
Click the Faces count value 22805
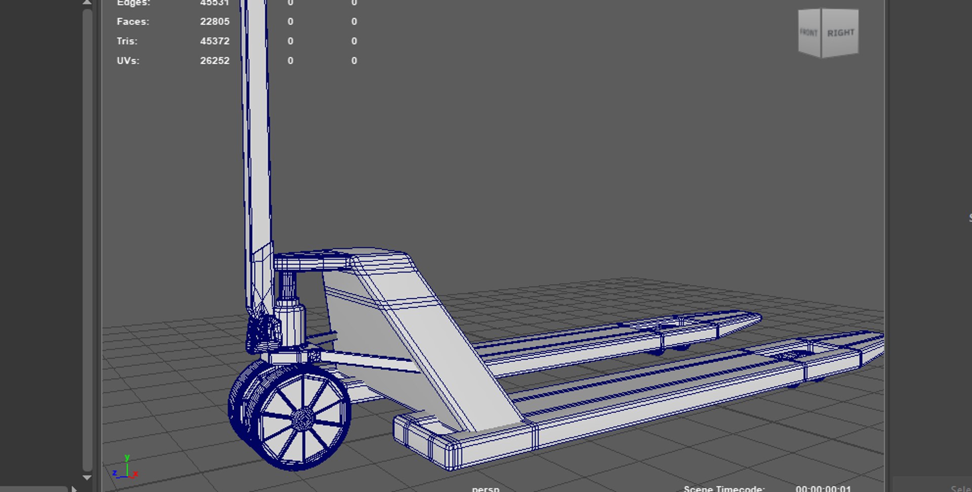click(215, 22)
